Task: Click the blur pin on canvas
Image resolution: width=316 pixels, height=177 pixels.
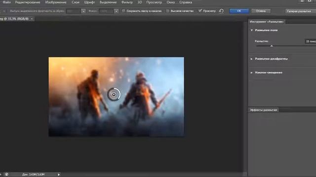Action: click(x=114, y=94)
